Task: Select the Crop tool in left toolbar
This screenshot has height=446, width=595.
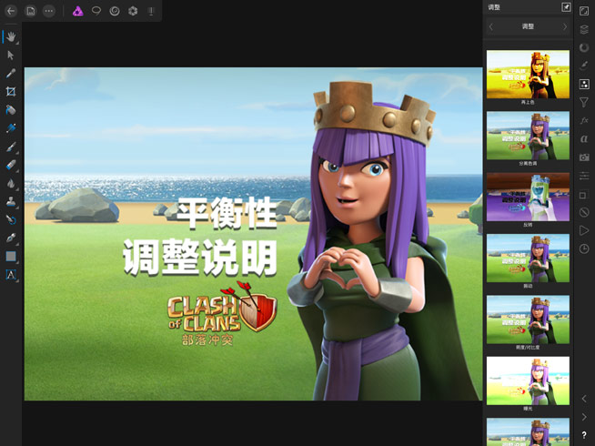Action: [11, 92]
